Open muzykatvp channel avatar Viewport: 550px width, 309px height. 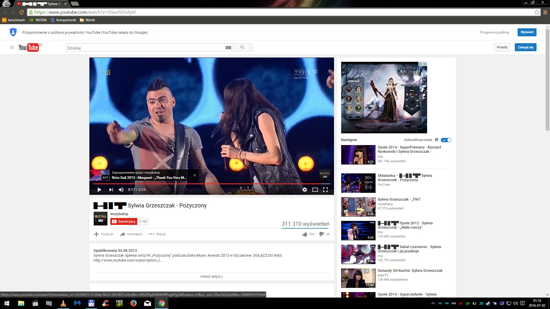coord(100,219)
